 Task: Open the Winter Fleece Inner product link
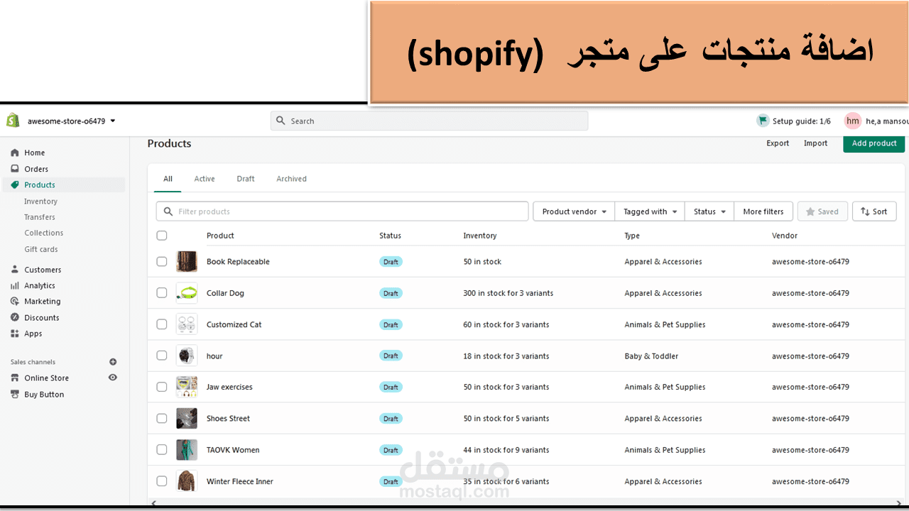(x=240, y=481)
